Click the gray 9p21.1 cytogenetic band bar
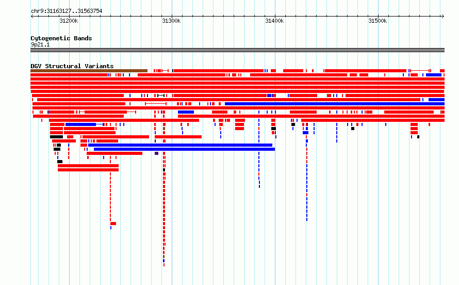The image size is (459, 285). pyautogui.click(x=237, y=50)
